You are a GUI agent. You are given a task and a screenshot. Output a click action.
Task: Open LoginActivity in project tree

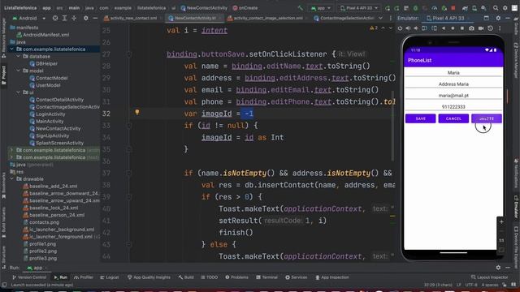[47, 114]
